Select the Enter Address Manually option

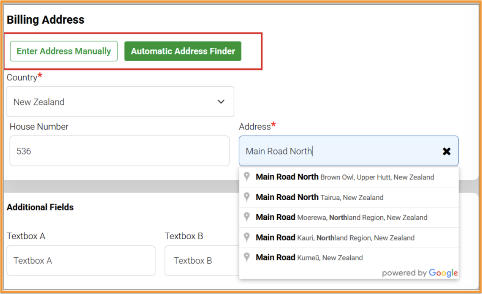[63, 51]
